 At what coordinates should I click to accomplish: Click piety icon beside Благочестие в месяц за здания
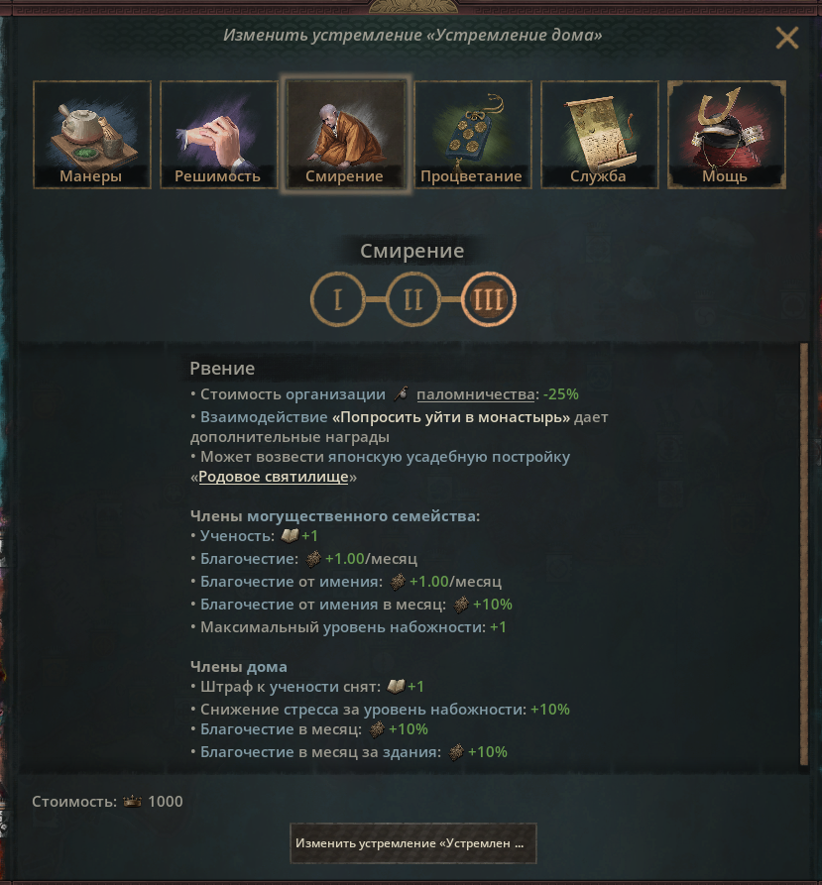pyautogui.click(x=456, y=752)
